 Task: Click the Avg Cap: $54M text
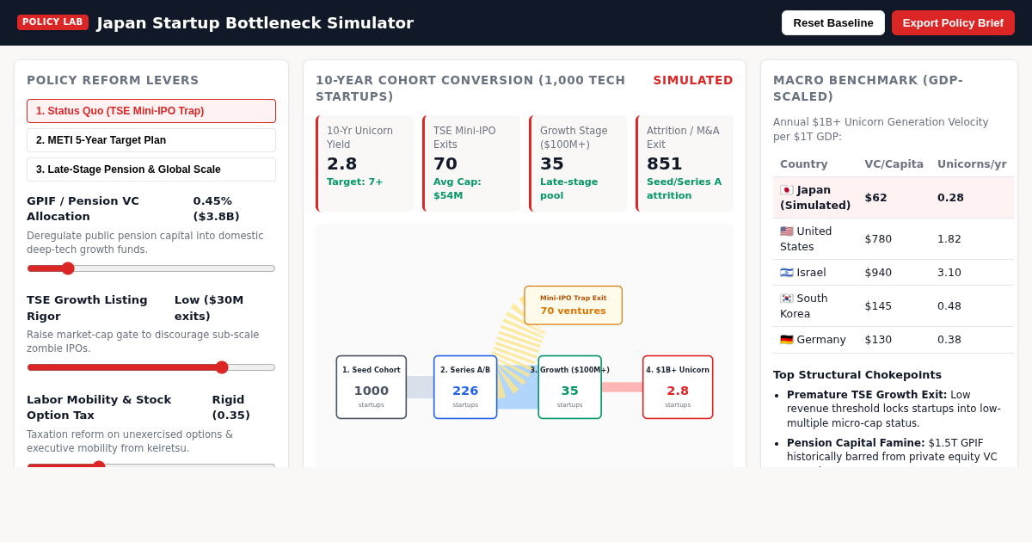point(458,188)
